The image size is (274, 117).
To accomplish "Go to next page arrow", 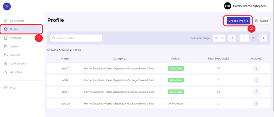I will [263, 38].
